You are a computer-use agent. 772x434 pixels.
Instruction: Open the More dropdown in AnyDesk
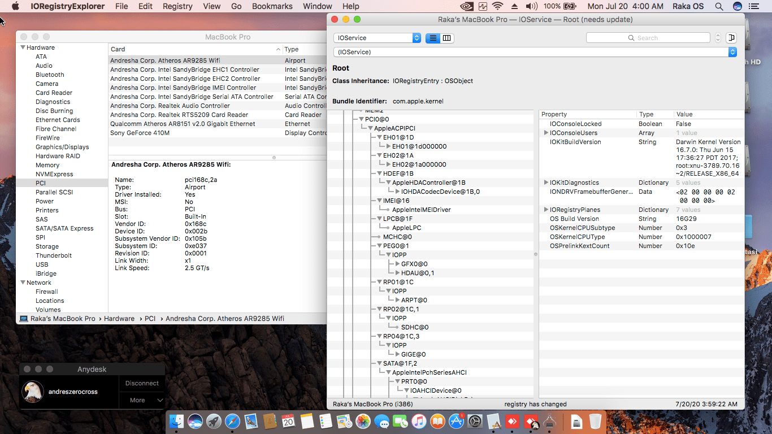(x=142, y=400)
